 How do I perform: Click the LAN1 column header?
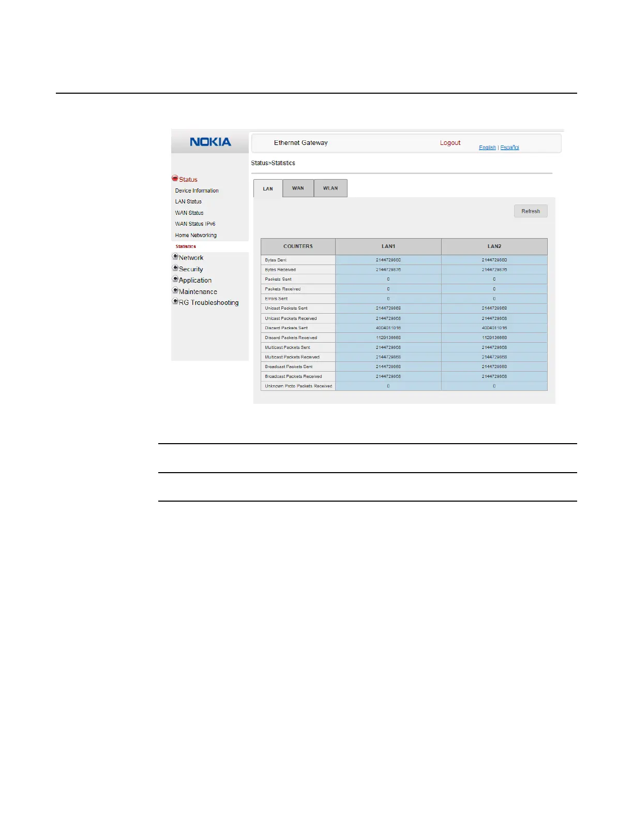click(388, 246)
